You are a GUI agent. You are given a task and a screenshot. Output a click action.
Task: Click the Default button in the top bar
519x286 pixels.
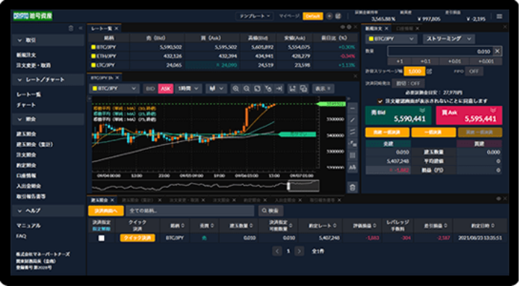[x=313, y=16]
